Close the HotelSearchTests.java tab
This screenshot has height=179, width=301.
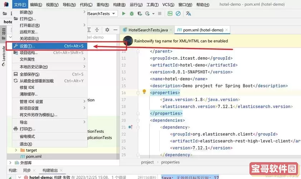pos(171,30)
